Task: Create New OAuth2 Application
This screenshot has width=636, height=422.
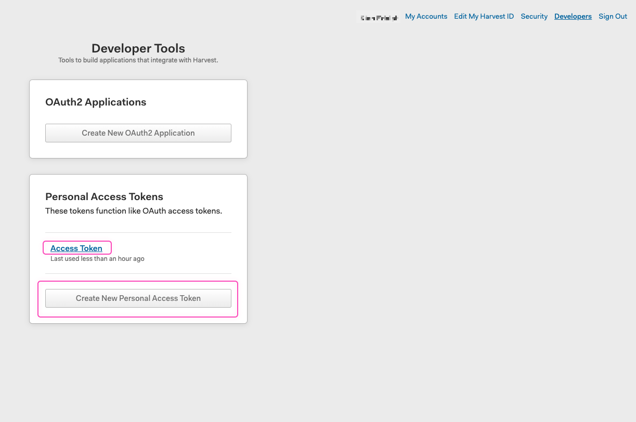Action: [x=138, y=133]
